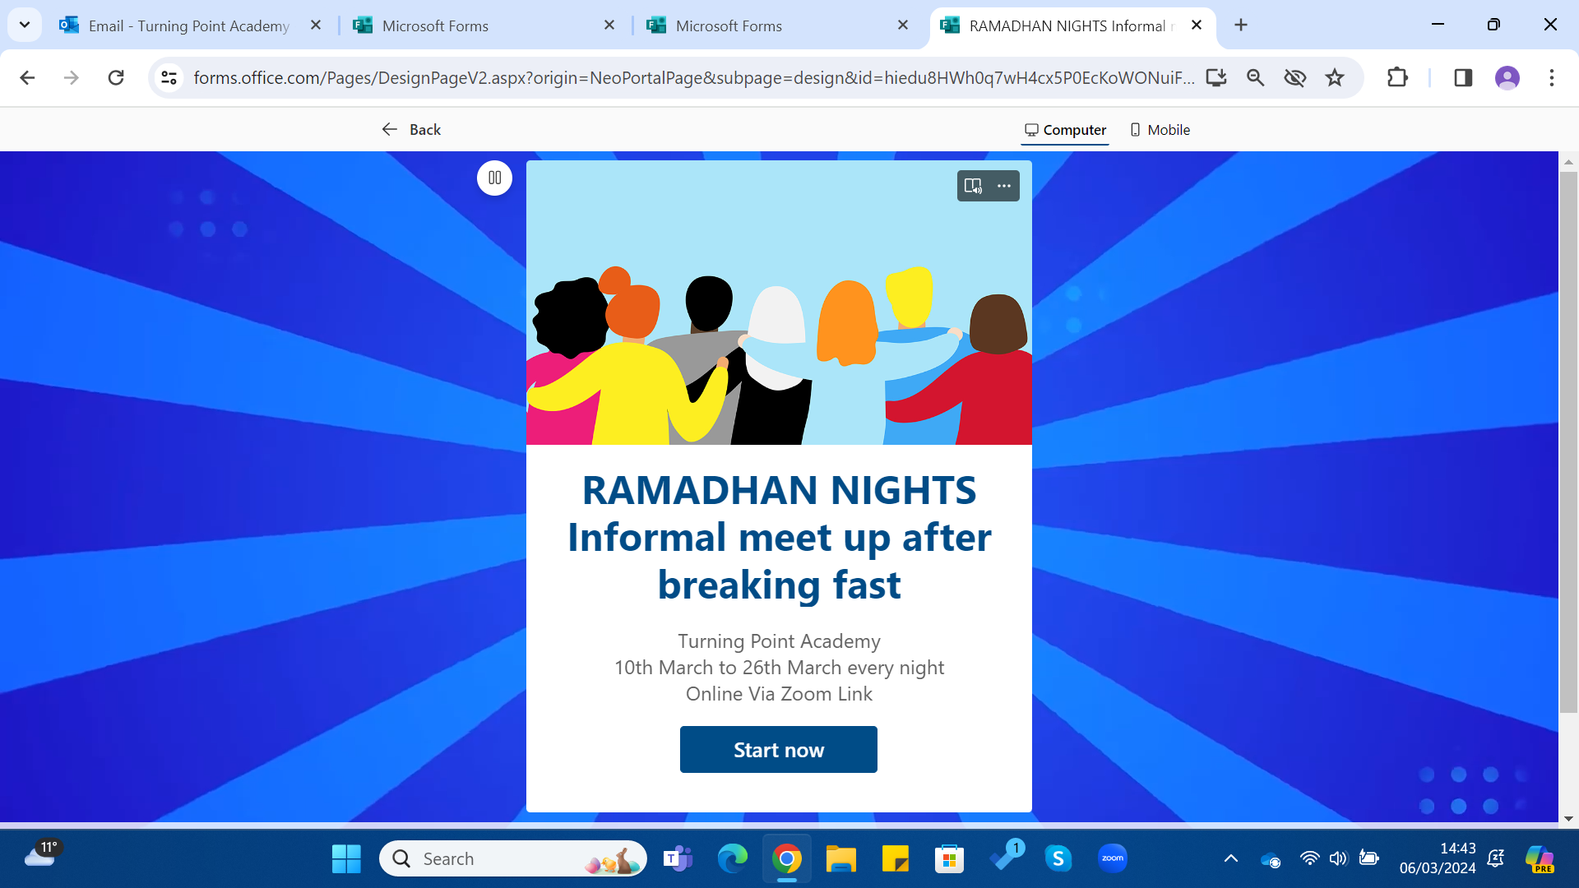
Task: Open the Immersive Reader icon on the form
Action: point(974,186)
